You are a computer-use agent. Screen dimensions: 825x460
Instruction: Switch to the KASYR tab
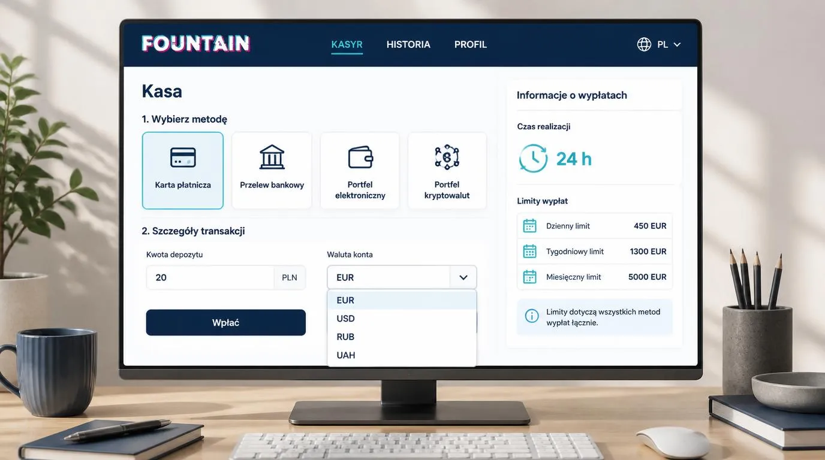click(x=347, y=44)
